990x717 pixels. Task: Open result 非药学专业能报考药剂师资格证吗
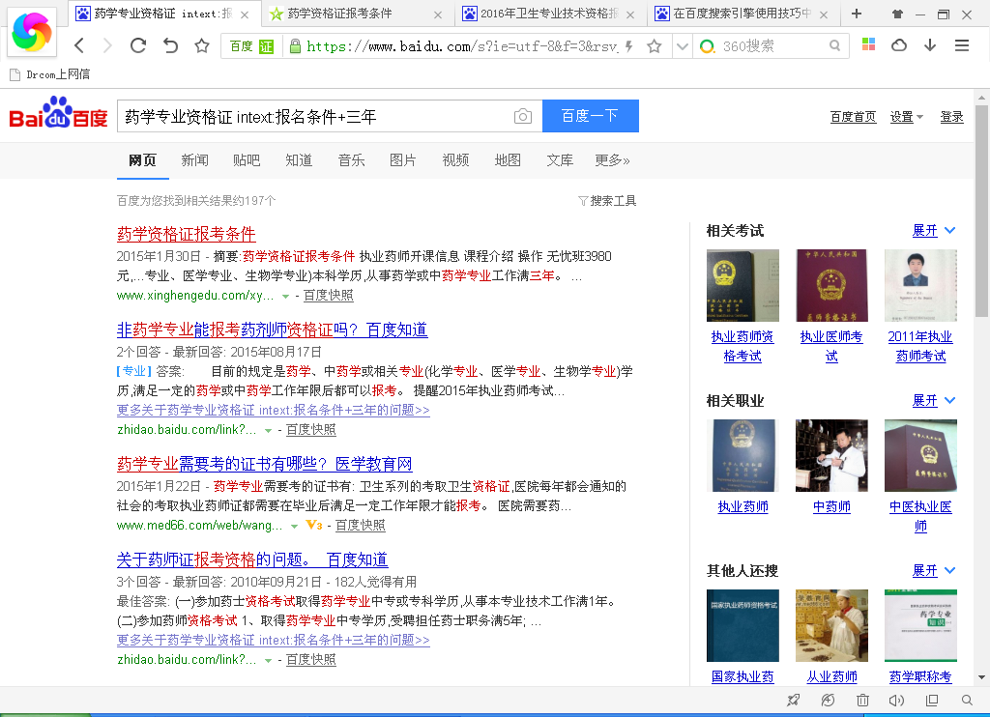pyautogui.click(x=272, y=330)
